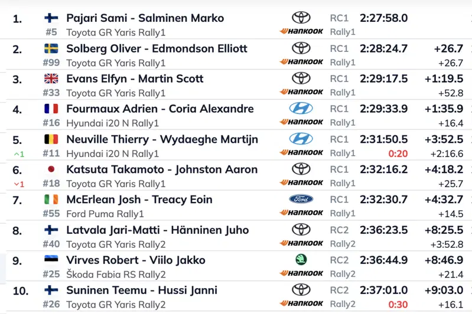Screen dimensions: 472x314
Task: Click the red 0:20 penalty for Neuville
Action: 398,153
